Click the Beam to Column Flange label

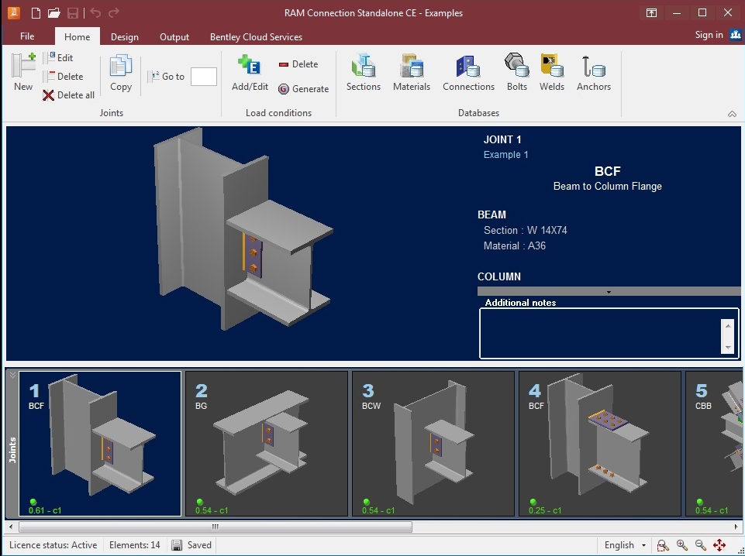click(x=607, y=187)
